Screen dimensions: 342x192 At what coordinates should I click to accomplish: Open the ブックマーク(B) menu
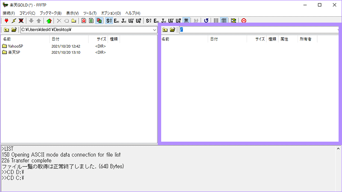tap(50, 13)
